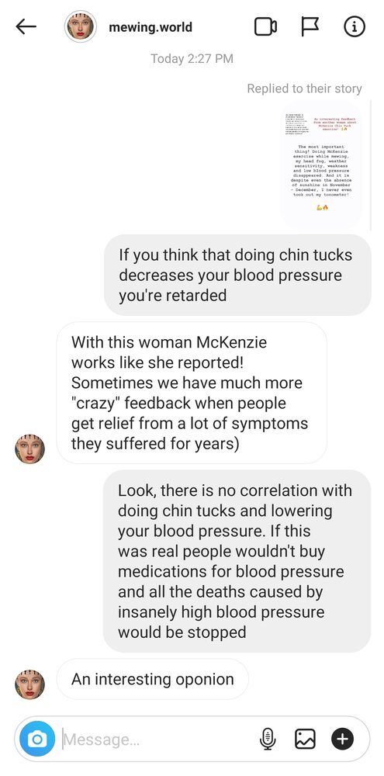Go back using the arrow icon
Screen dimensions: 384x776
pos(26,26)
